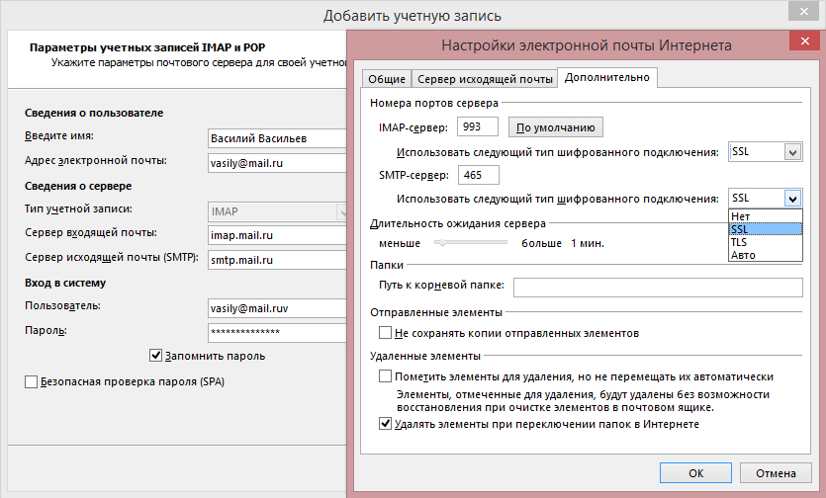Click the По умолчанию button
This screenshot has height=498, width=826.
555,127
